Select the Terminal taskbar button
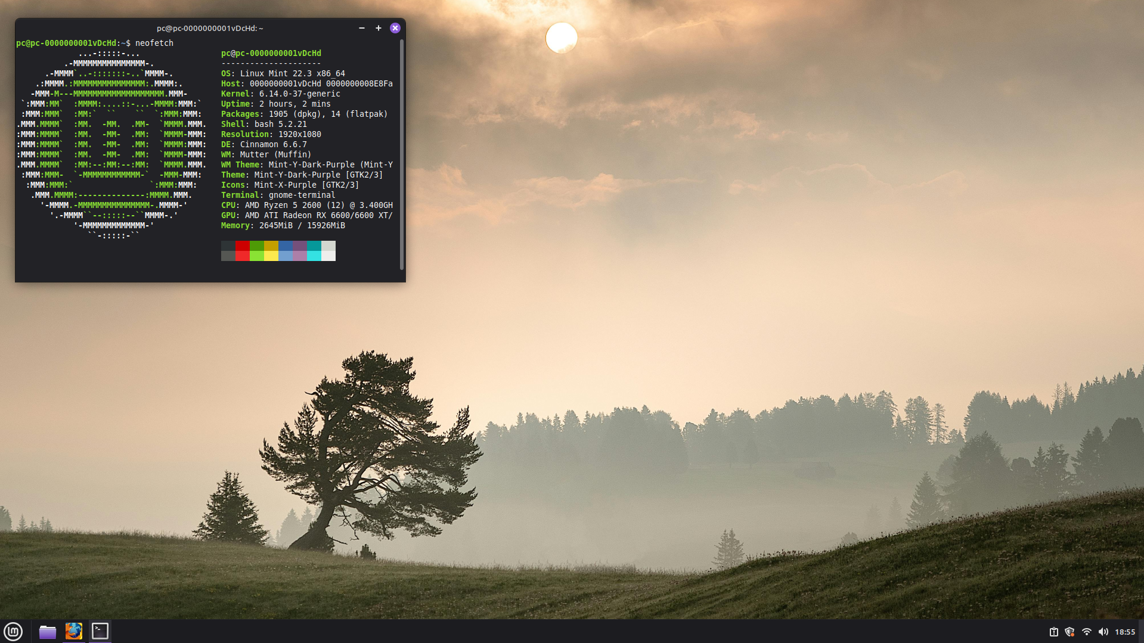Viewport: 1144px width, 643px height. [100, 631]
